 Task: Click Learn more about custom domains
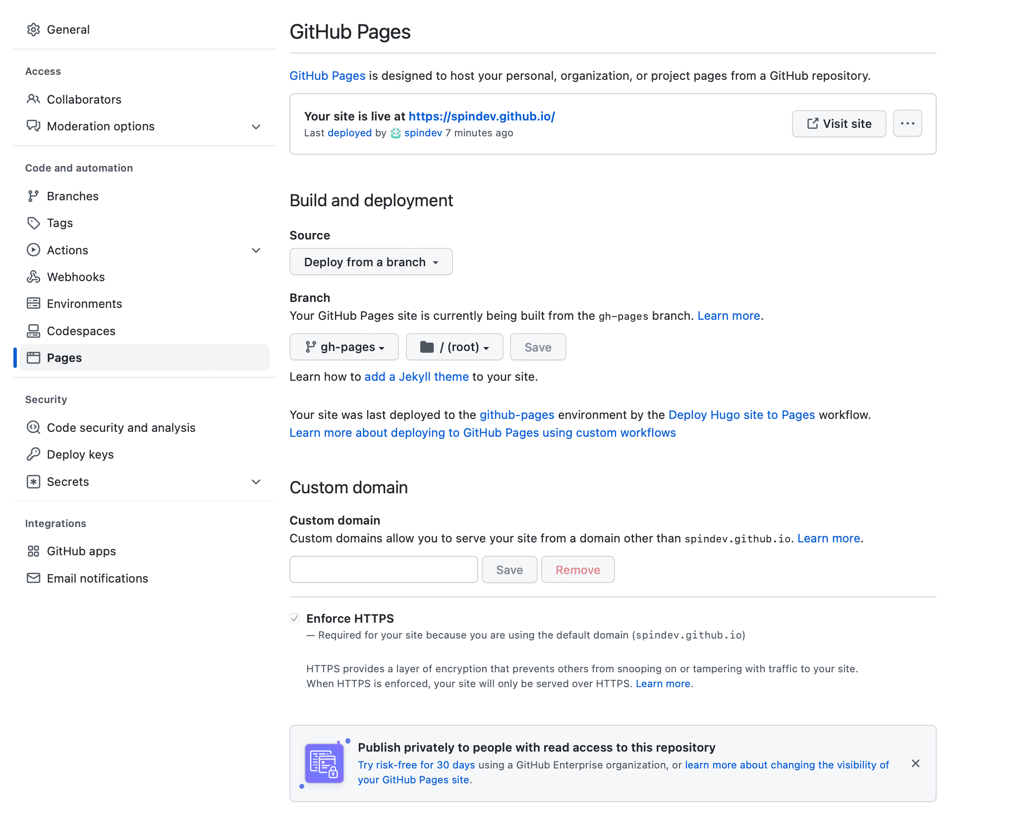pyautogui.click(x=829, y=538)
